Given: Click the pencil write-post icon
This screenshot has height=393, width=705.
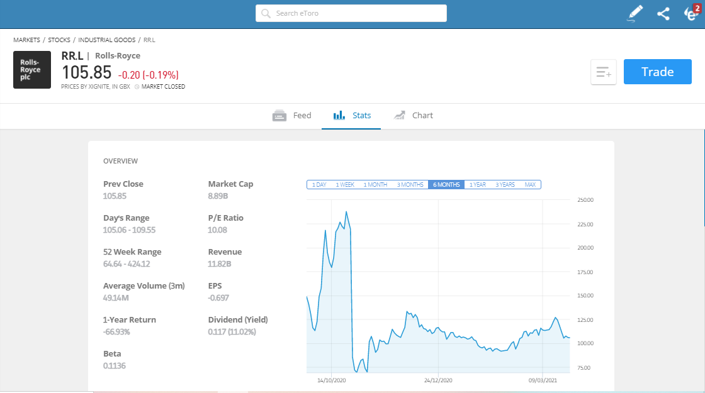Looking at the screenshot, I should (635, 13).
